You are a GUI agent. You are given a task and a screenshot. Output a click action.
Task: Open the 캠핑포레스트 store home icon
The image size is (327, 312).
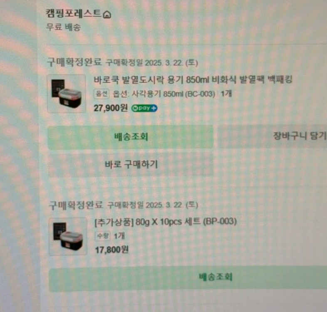pos(107,15)
